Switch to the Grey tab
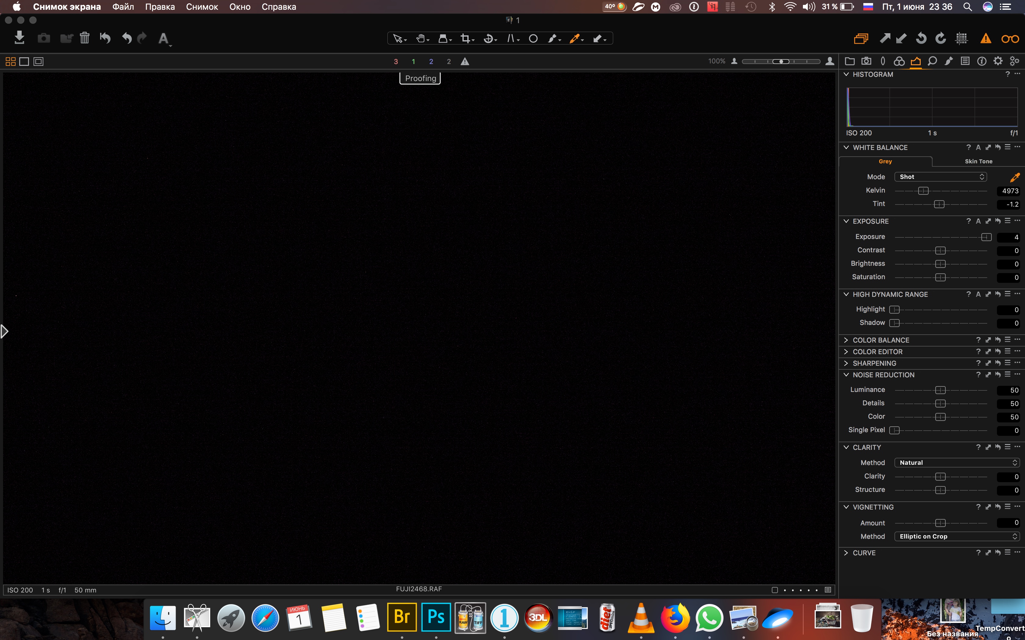 pos(885,161)
